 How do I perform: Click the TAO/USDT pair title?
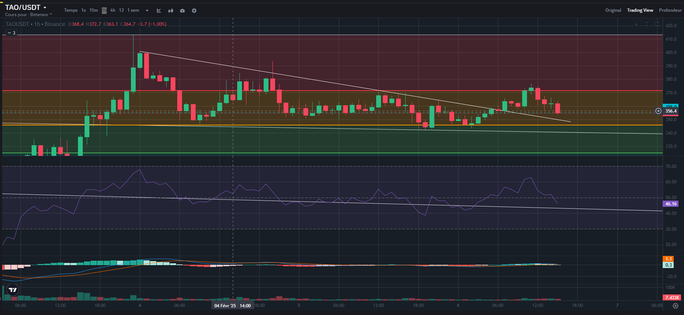pos(23,8)
